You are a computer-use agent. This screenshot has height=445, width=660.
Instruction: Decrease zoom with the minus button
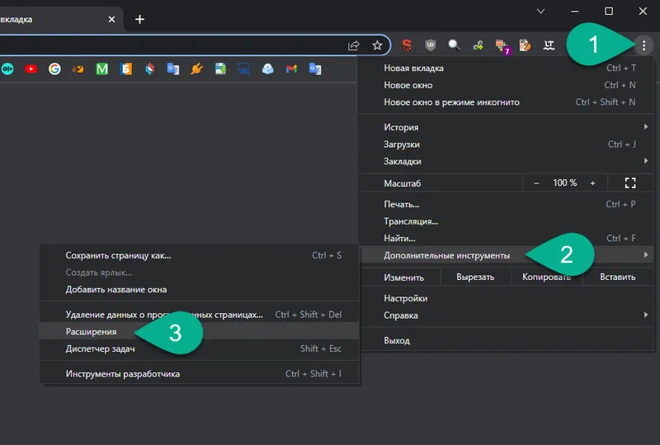[x=536, y=182]
